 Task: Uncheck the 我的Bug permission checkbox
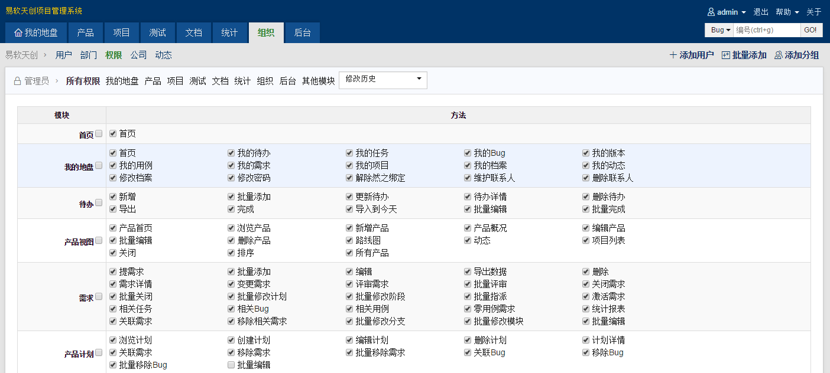468,153
